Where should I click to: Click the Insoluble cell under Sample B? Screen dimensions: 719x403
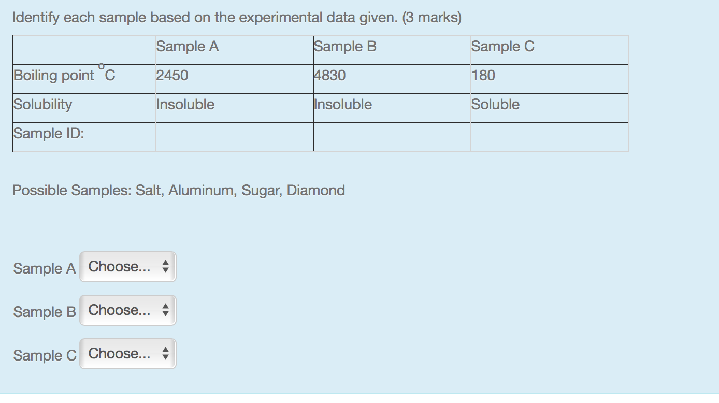343,105
